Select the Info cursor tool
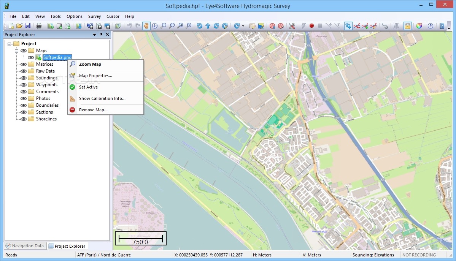The image size is (456, 261). pos(155,26)
